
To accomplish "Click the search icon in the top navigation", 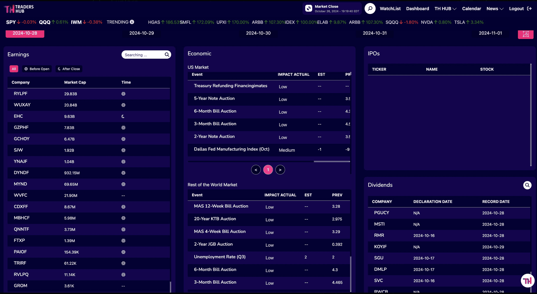I will pyautogui.click(x=370, y=8).
